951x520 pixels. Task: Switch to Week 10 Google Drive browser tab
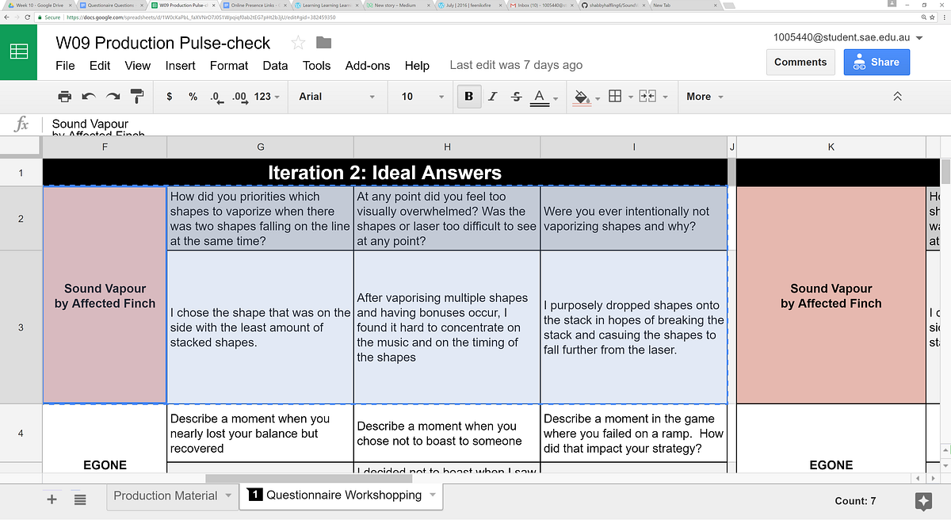click(x=40, y=5)
